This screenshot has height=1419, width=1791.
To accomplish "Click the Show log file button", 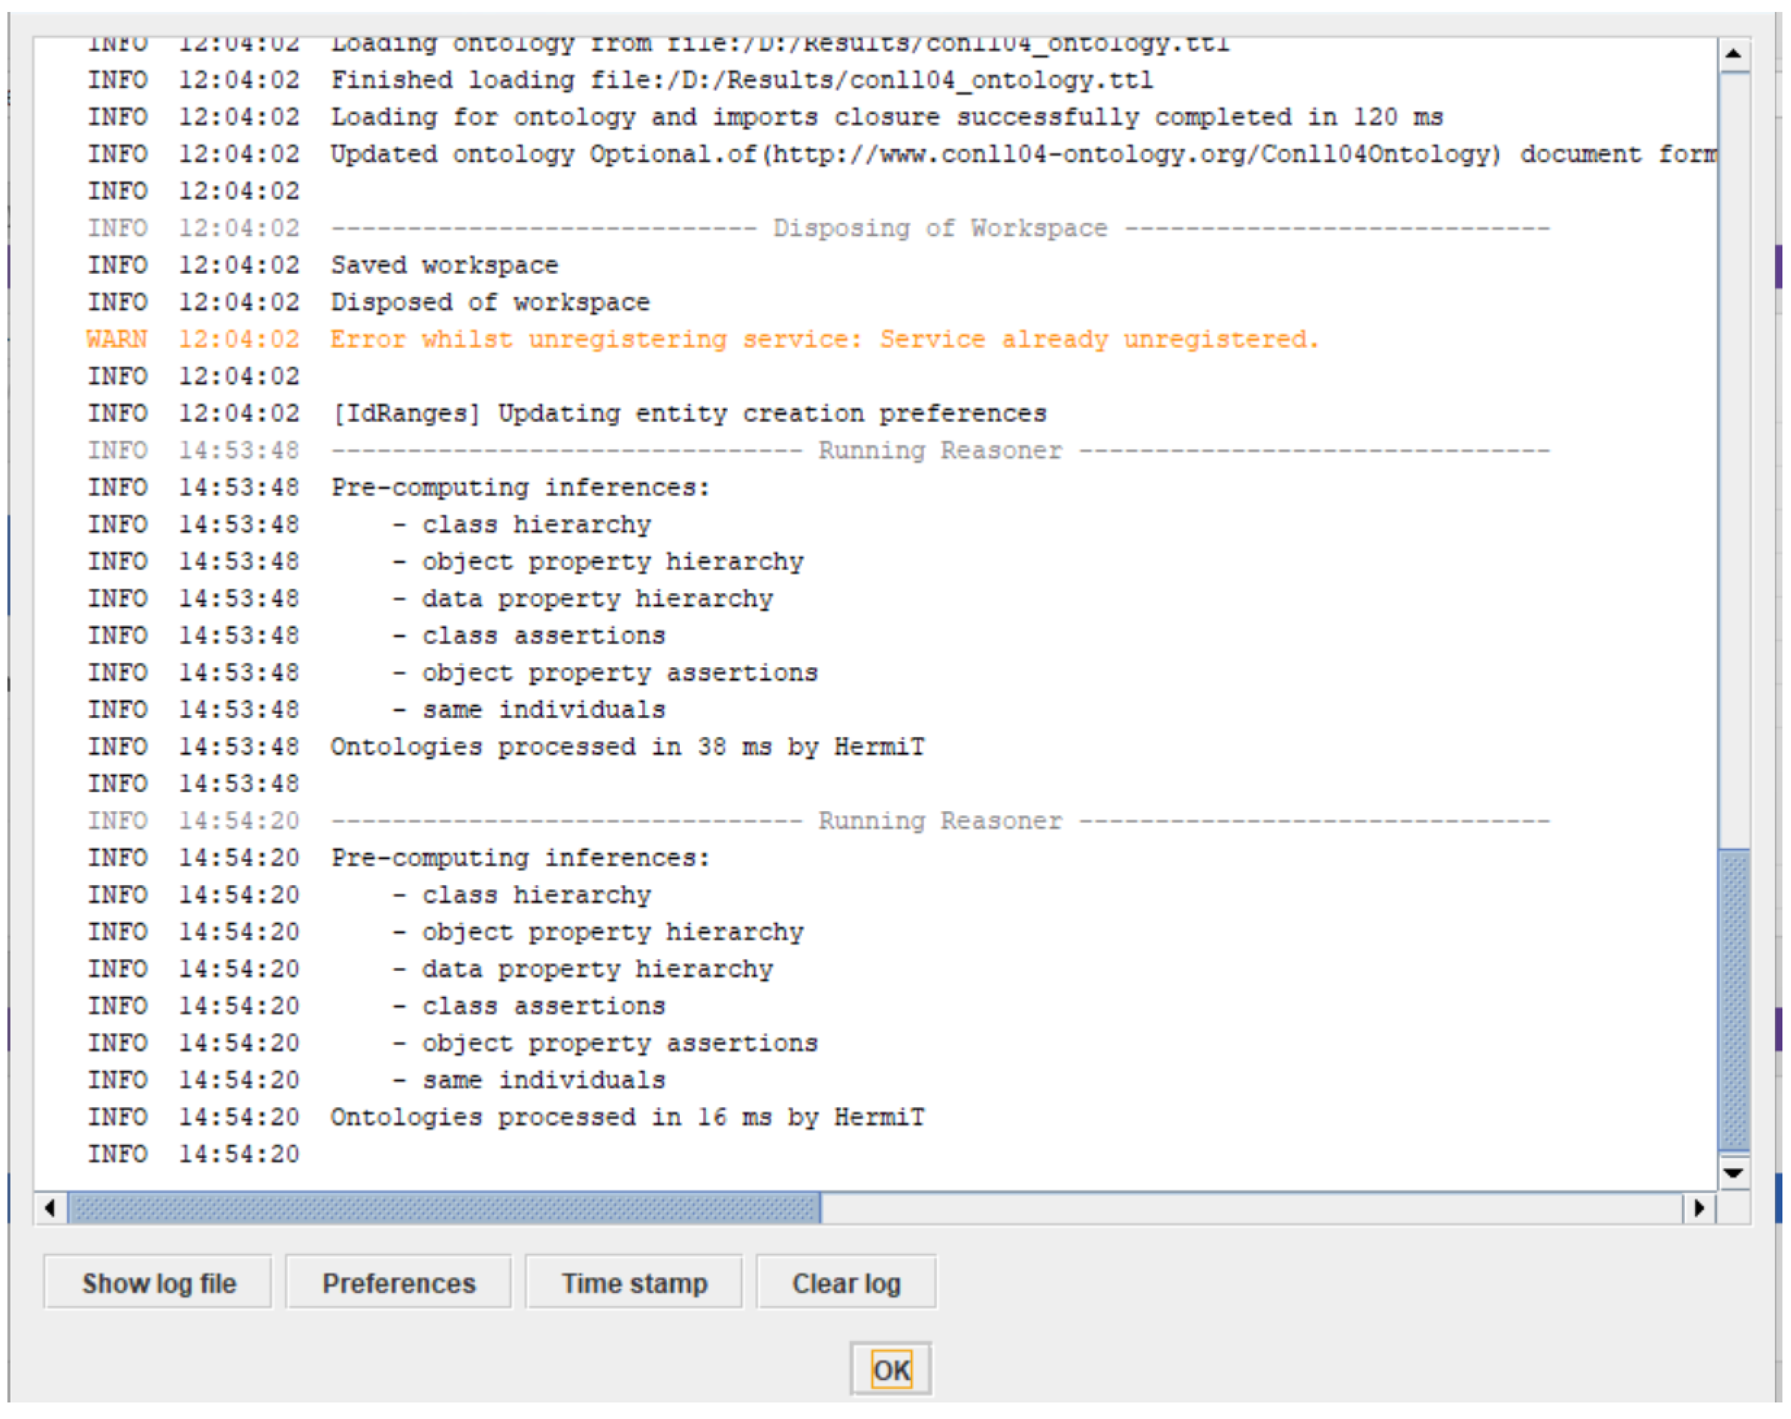I will tap(158, 1284).
